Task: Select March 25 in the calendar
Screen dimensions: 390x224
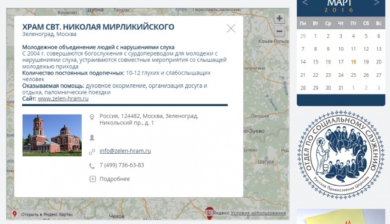Action: pos(353,75)
